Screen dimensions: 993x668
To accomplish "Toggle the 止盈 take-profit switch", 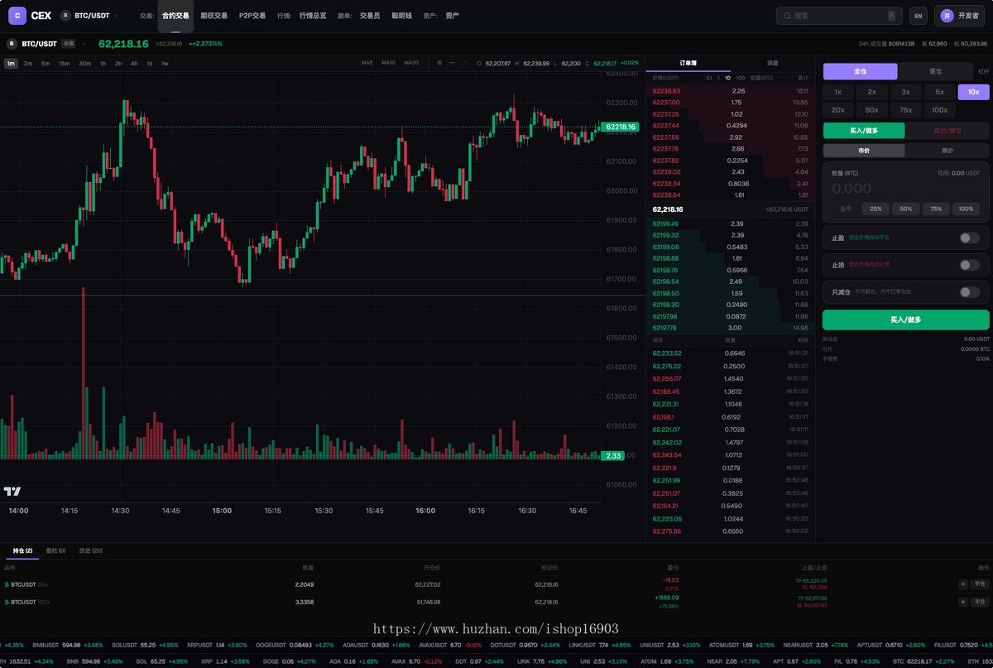I will pos(969,238).
